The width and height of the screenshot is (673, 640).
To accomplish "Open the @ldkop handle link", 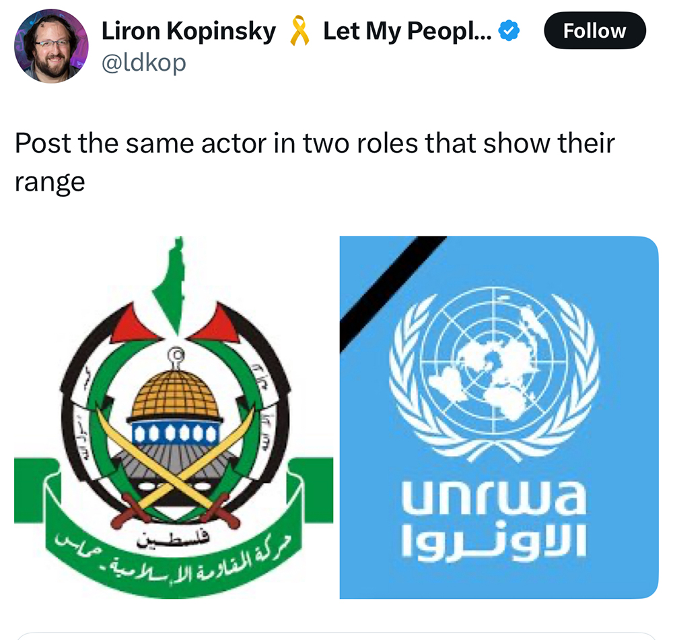I will point(144,63).
